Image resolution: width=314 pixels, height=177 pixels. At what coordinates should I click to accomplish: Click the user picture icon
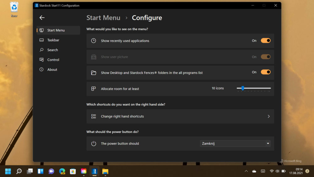click(x=94, y=57)
